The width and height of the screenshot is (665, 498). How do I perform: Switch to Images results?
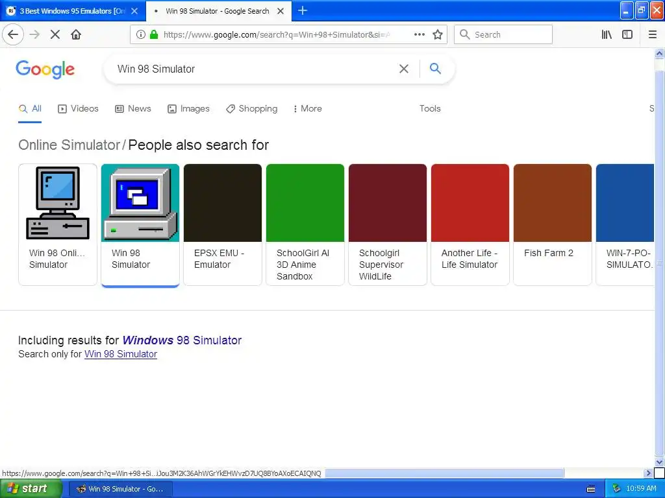tap(188, 109)
